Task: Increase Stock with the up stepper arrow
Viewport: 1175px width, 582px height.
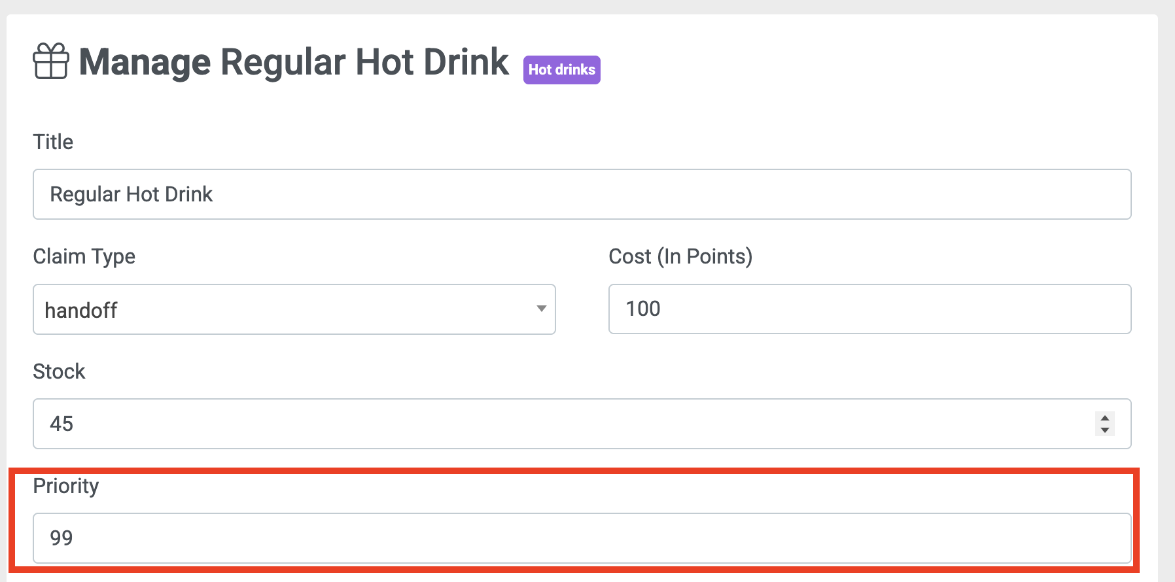Action: (1105, 418)
